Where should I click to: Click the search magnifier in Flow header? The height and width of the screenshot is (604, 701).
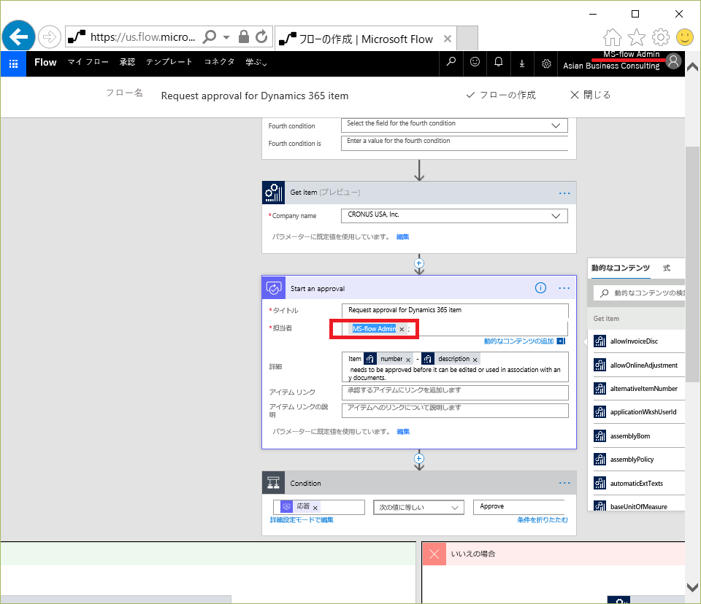click(x=451, y=62)
